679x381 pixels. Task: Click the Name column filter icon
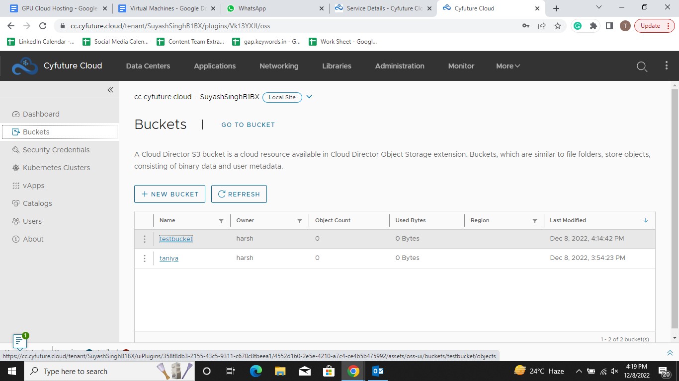click(221, 221)
